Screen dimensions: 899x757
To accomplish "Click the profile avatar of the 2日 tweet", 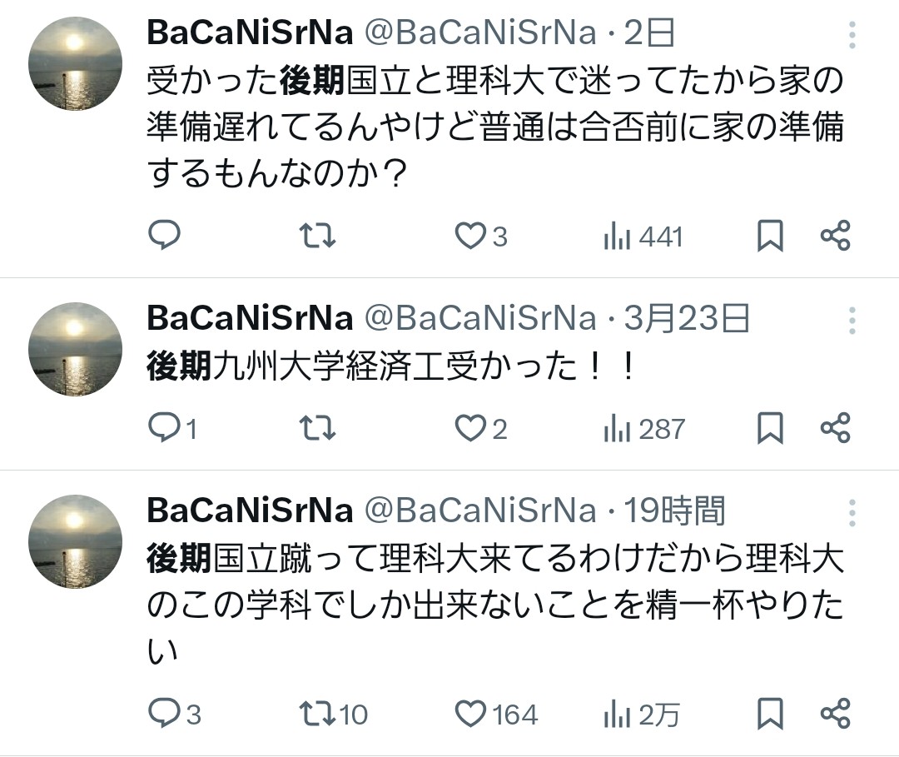I will tap(75, 64).
